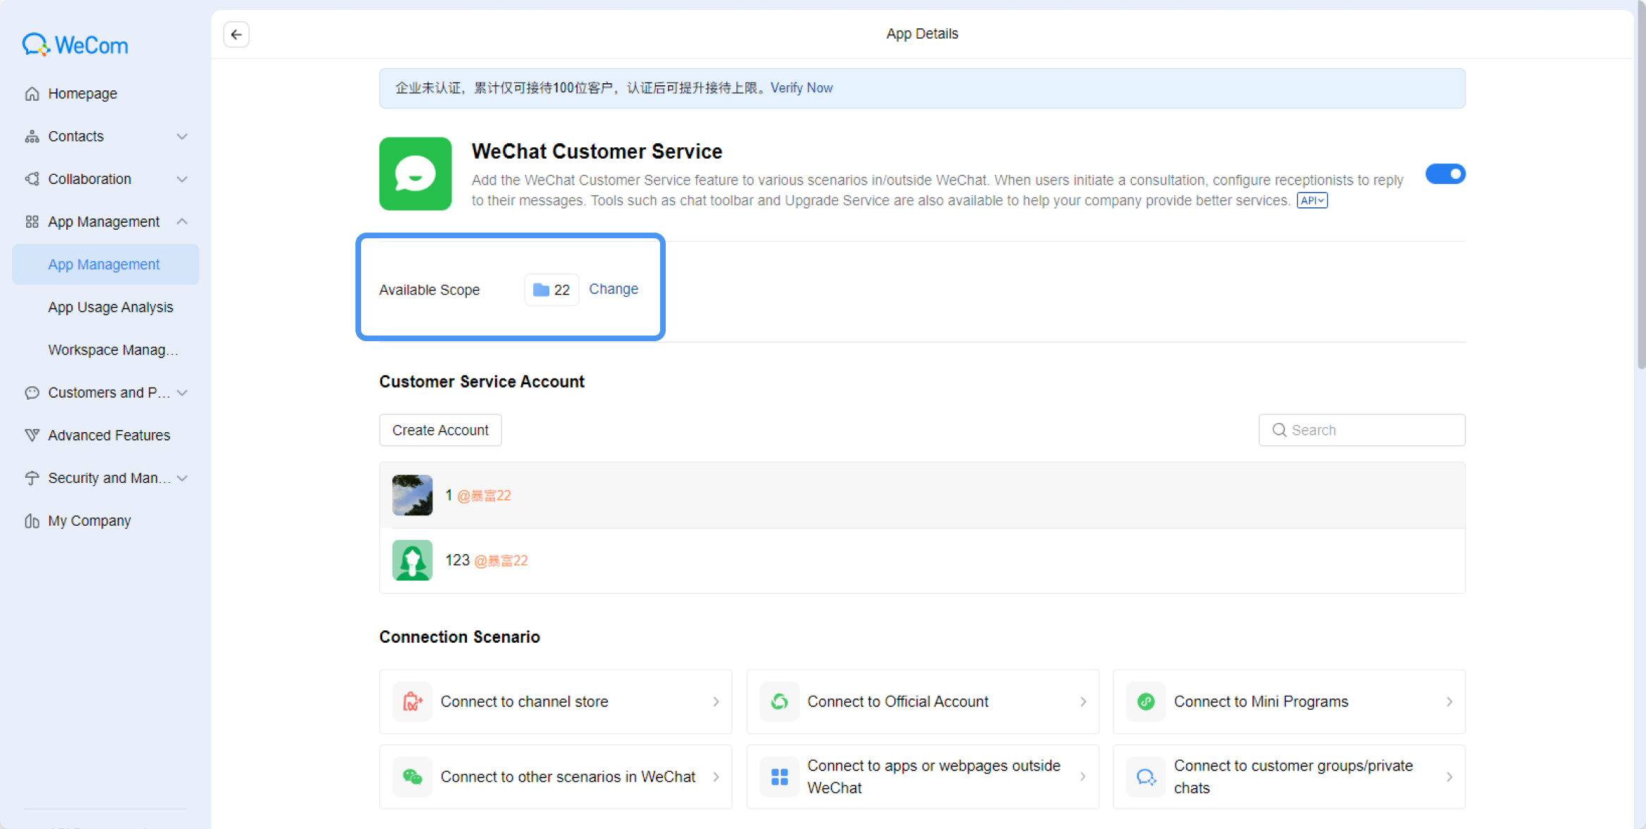Go to Homepage
This screenshot has height=829, width=1646.
(x=83, y=94)
